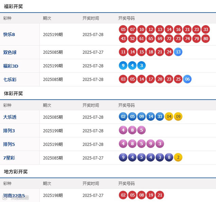Select the 福彩开奖 section heading
216x202 pixels.
(13, 6)
